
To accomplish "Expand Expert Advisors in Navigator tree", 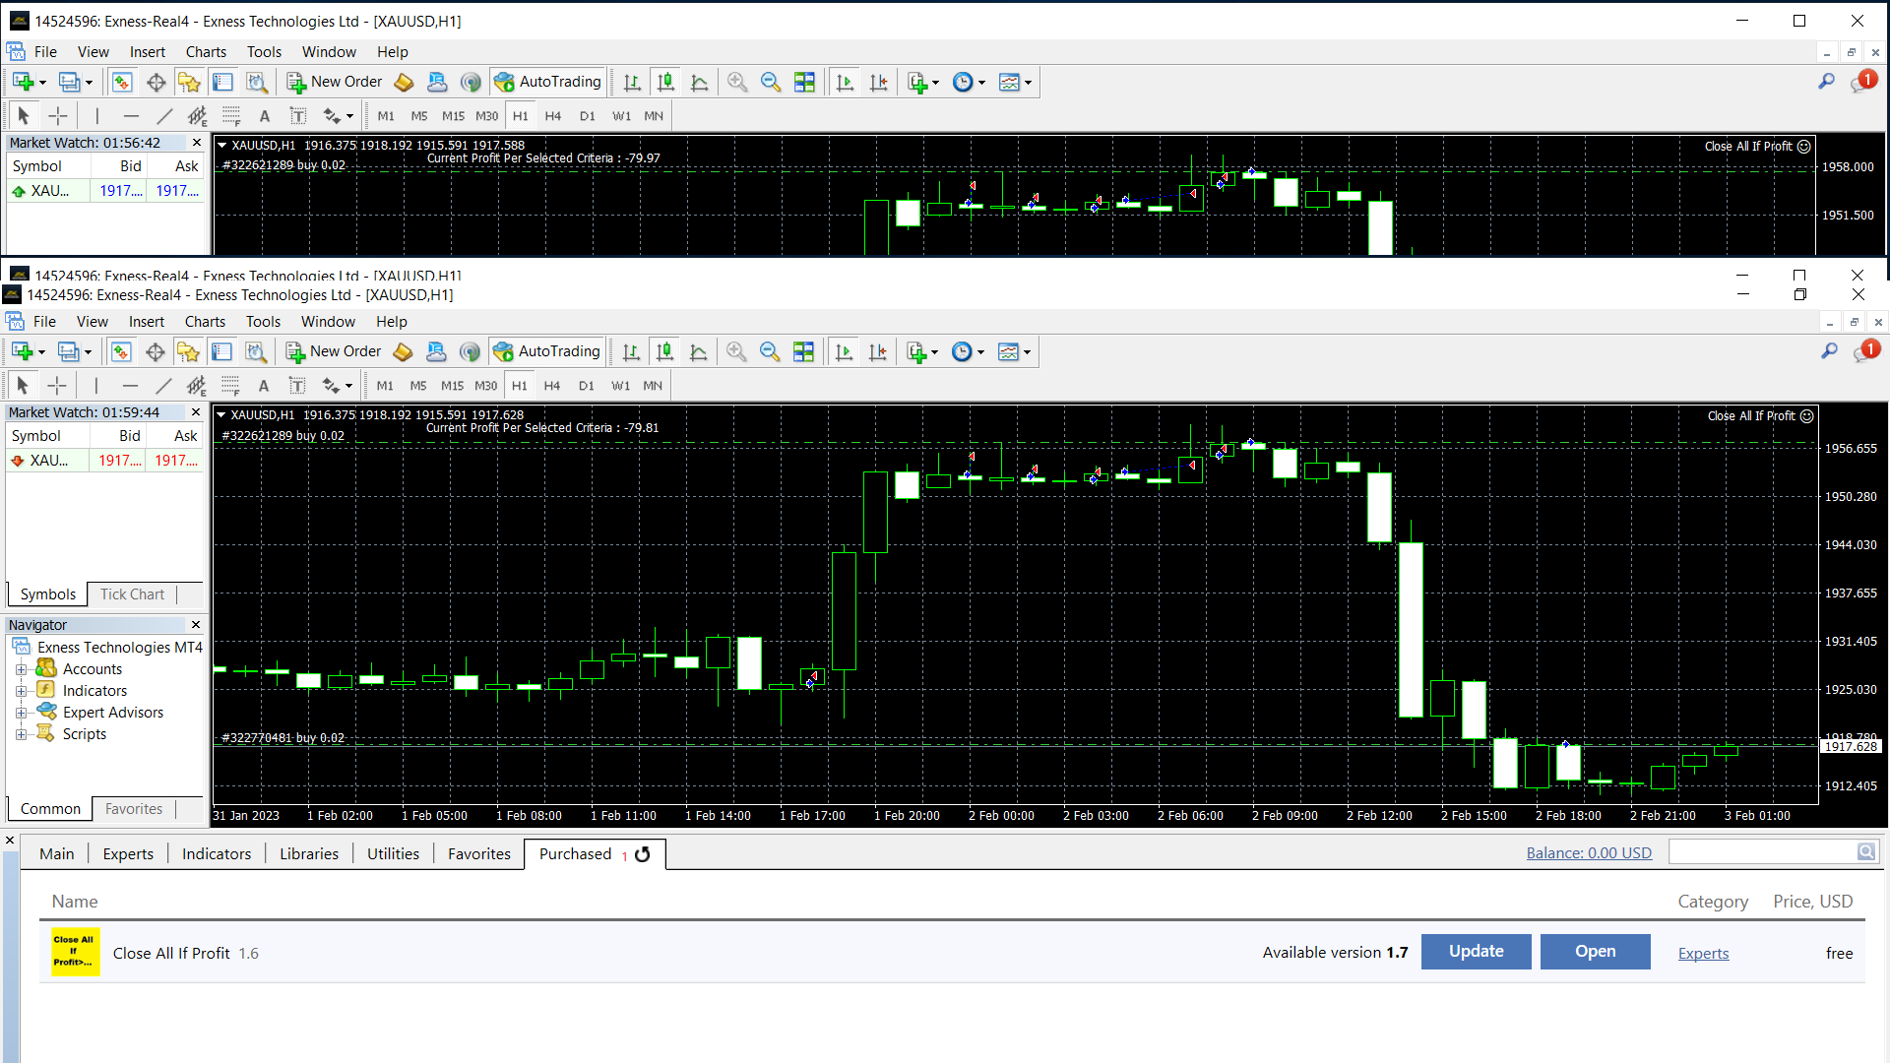I will [x=21, y=713].
